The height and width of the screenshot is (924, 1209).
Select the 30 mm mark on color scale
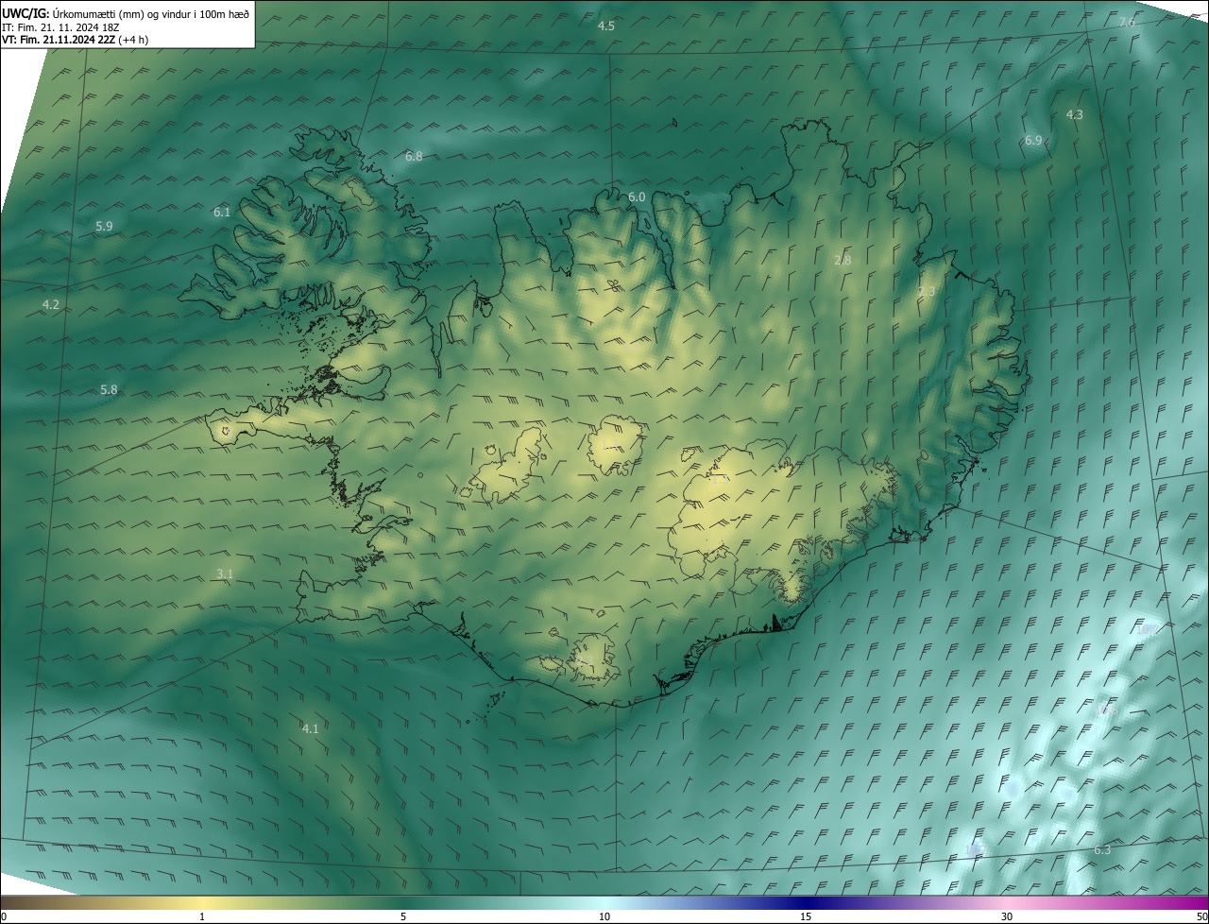click(x=1007, y=916)
